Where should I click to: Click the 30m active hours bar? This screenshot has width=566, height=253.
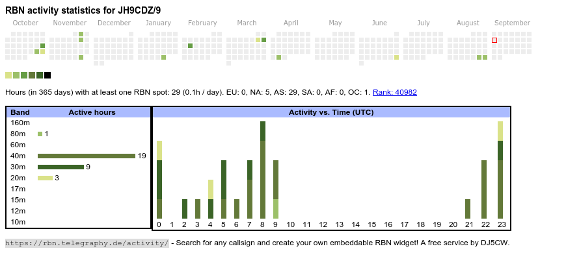click(x=61, y=167)
